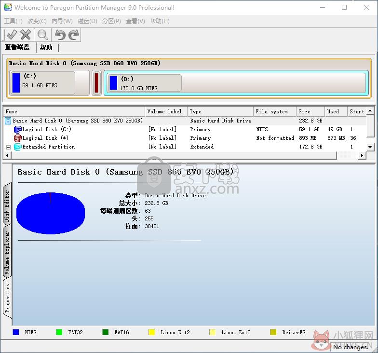Maximize the Partition Manager window
Screen dimensions: 378x353
344,8
